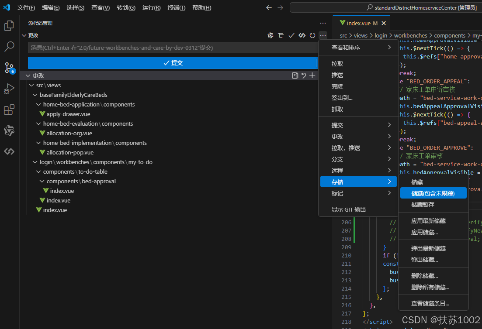Screen dimensions: 482x329
Task: Select 推送 in the git menu
Action: (358, 75)
